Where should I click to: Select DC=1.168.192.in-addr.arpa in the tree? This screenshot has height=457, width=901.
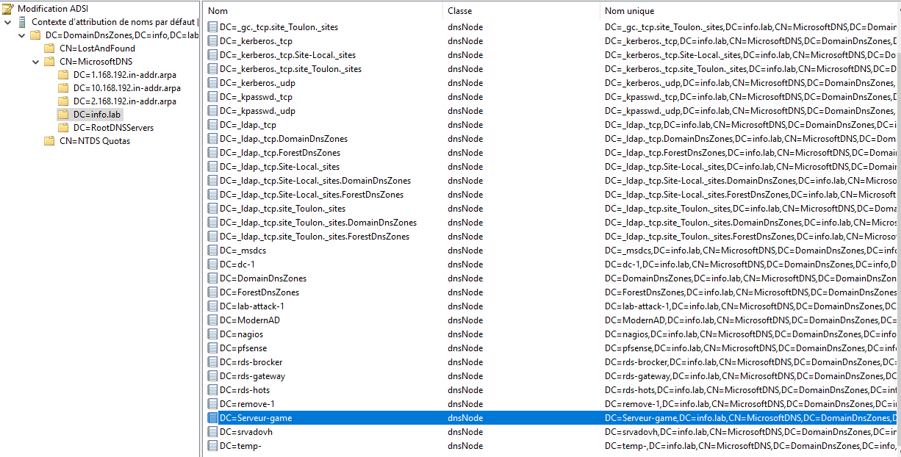coord(125,75)
